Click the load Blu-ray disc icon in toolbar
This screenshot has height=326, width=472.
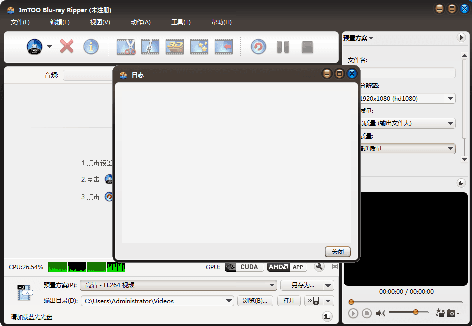[x=34, y=47]
